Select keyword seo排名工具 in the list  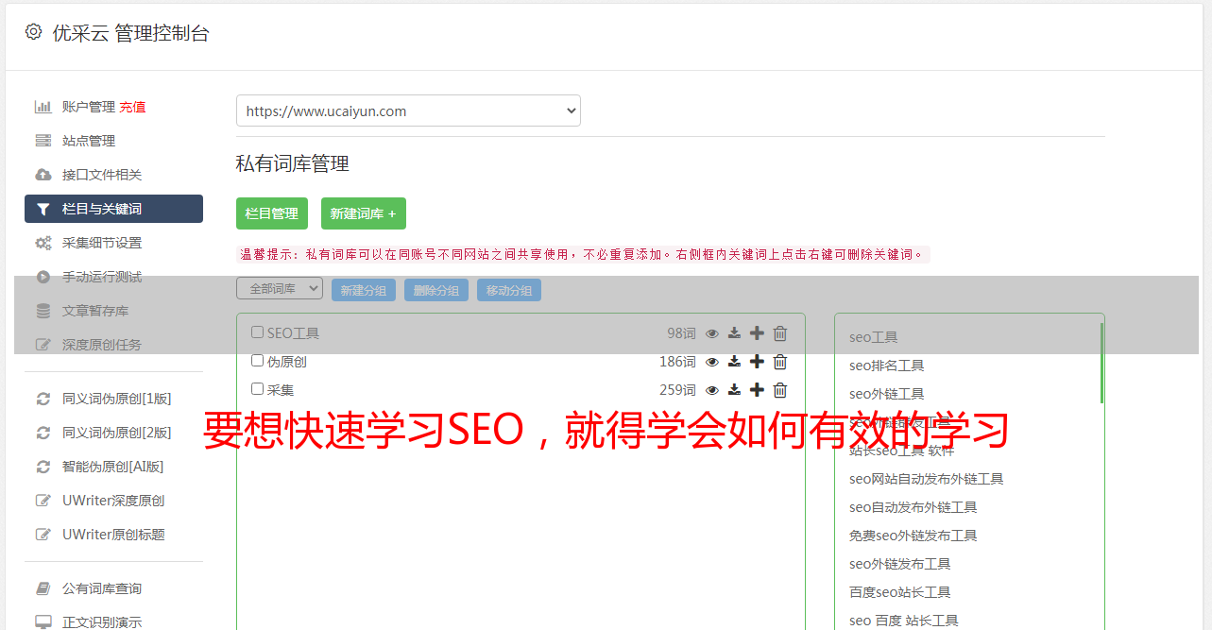coord(887,366)
